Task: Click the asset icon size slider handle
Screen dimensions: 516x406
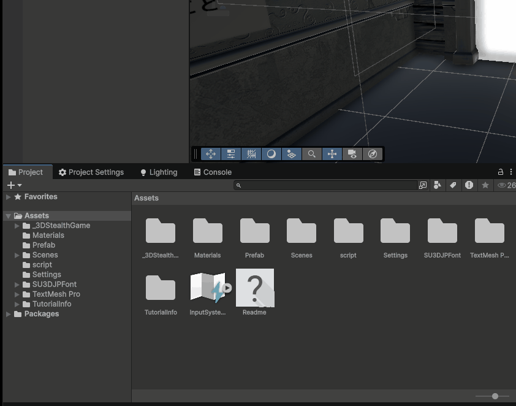Action: click(x=495, y=396)
